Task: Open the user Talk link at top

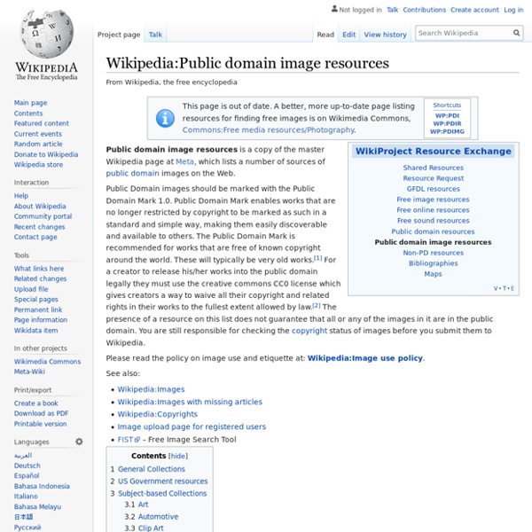Action: coord(392,10)
